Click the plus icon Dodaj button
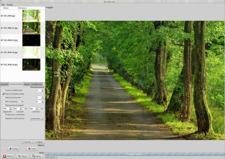The image size is (225, 159). coord(13,149)
